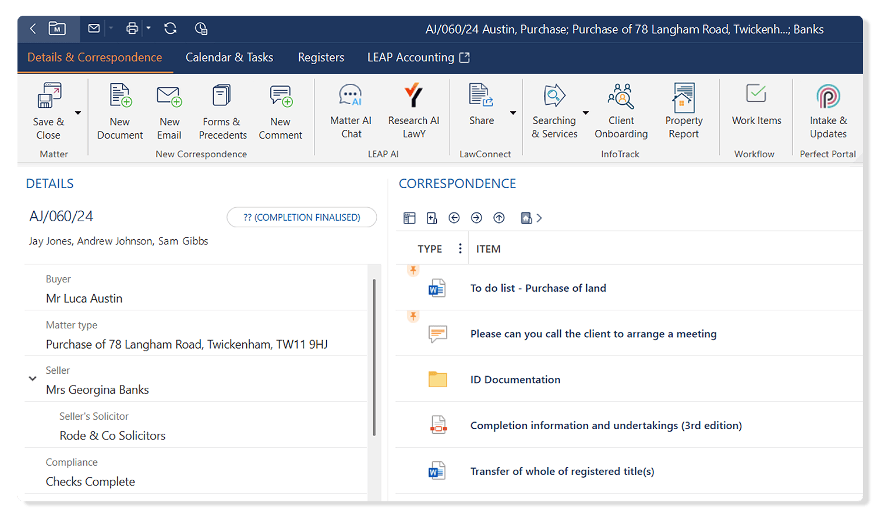The height and width of the screenshot is (524, 884).
Task: Open Research AI LawY
Action: coord(414,111)
